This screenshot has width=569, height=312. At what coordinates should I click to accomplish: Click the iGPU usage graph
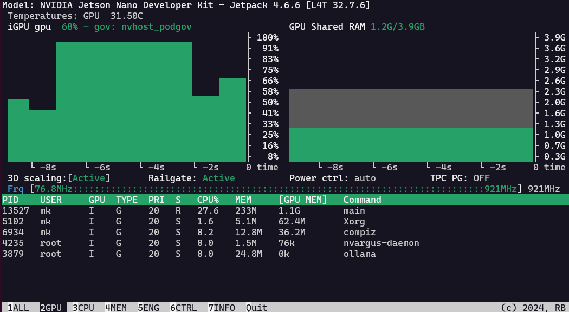[126, 102]
